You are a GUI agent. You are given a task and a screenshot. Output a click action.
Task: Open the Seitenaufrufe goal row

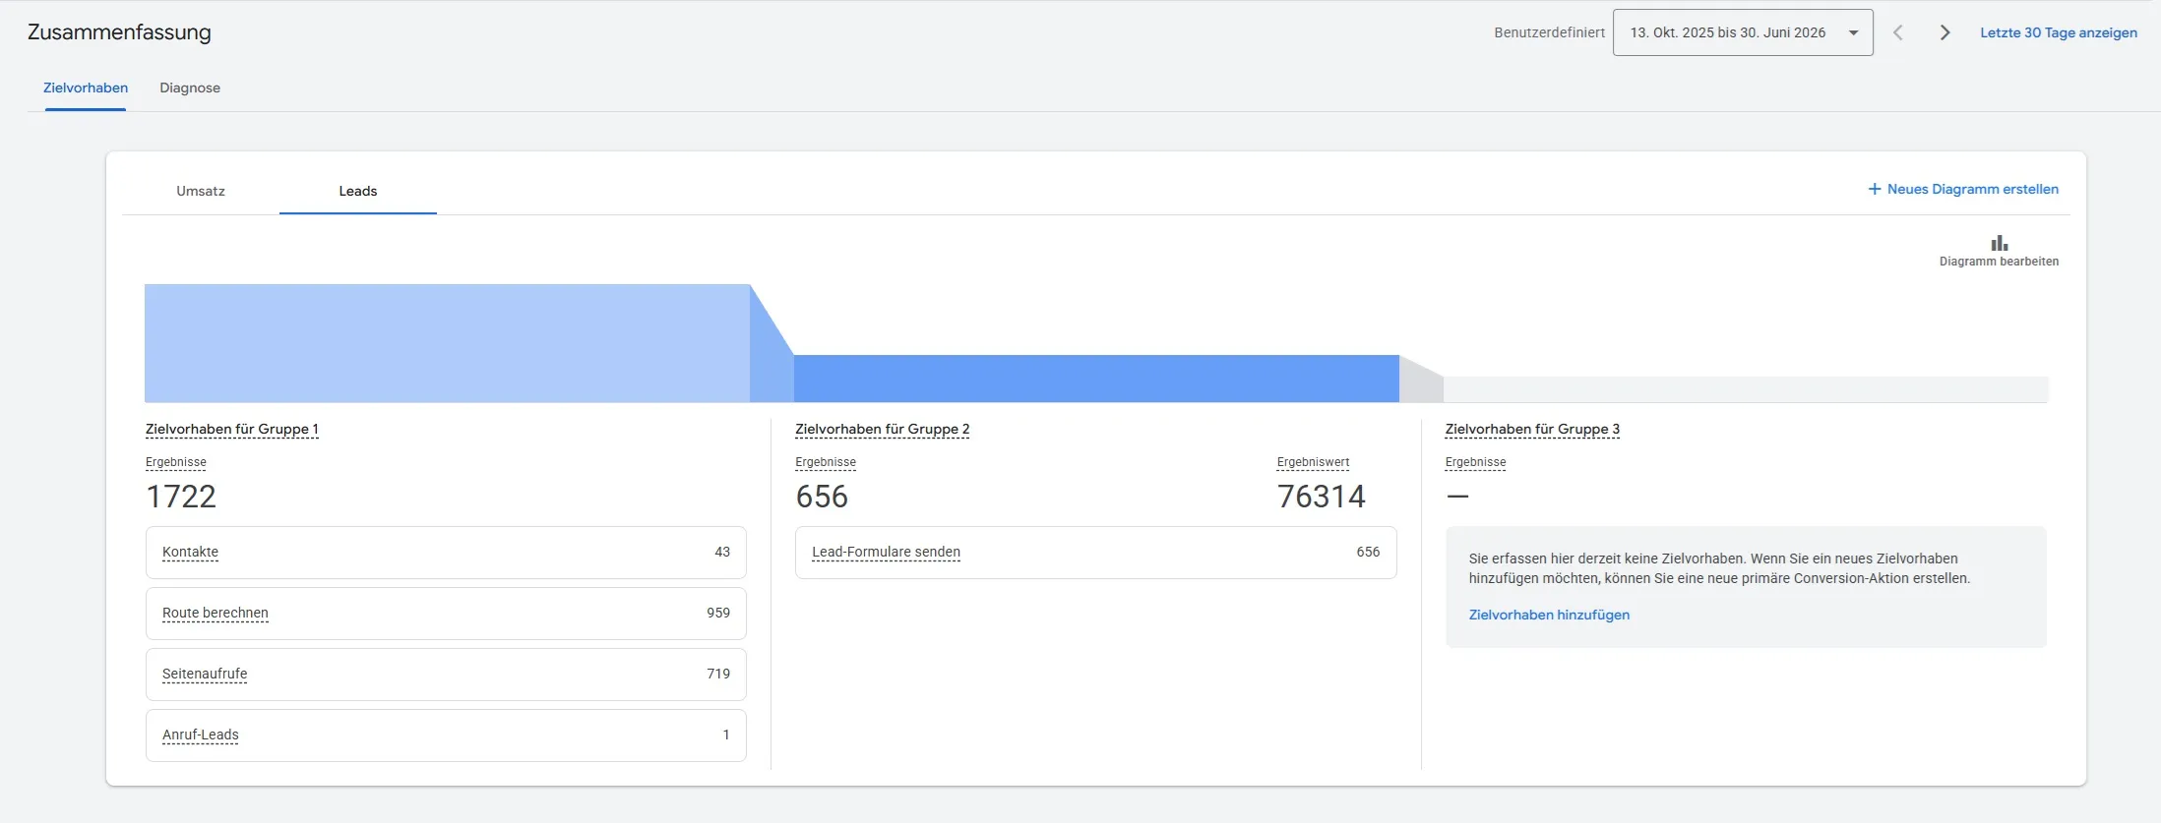click(x=446, y=675)
